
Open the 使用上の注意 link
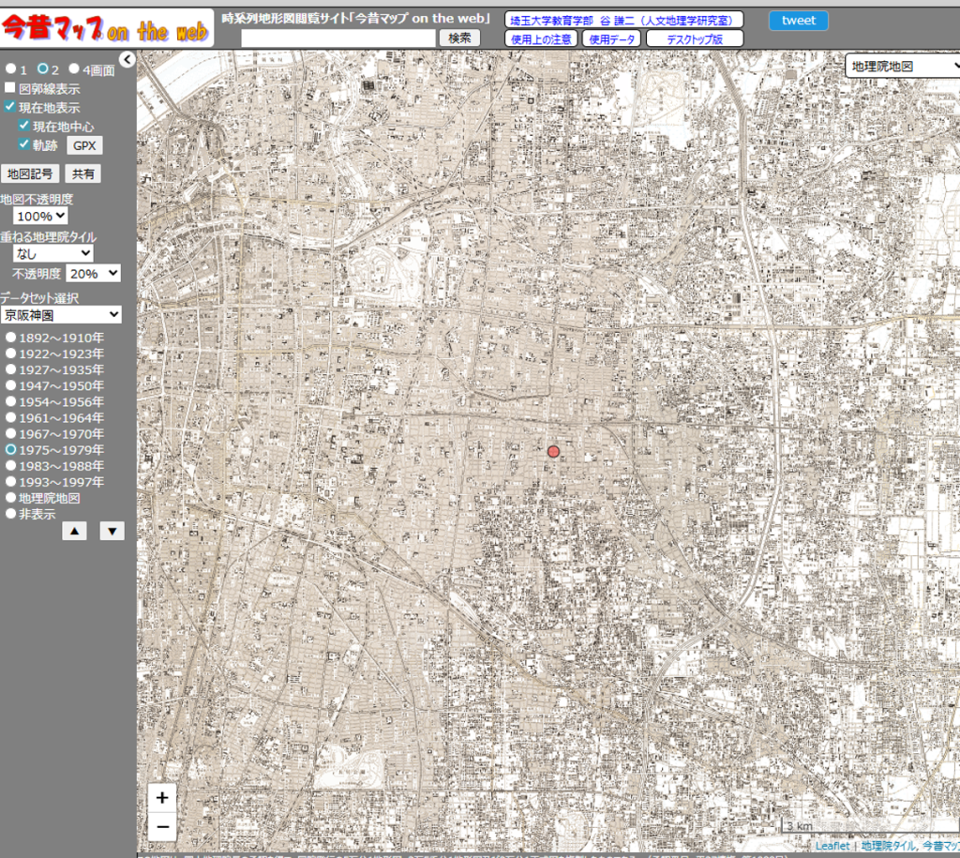pos(541,38)
